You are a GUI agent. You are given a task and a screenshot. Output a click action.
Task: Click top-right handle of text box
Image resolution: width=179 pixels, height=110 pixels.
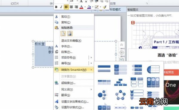pyautogui.click(x=116, y=41)
